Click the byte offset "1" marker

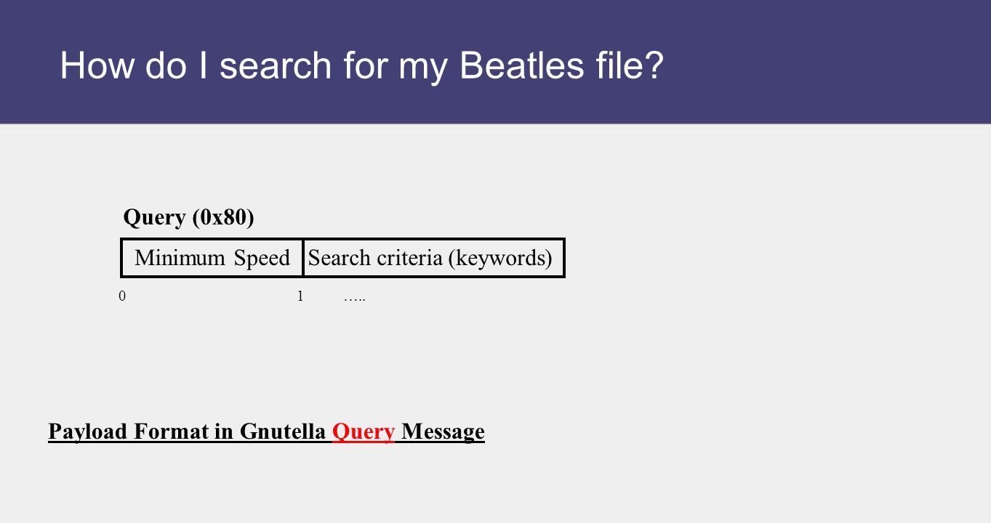click(300, 296)
